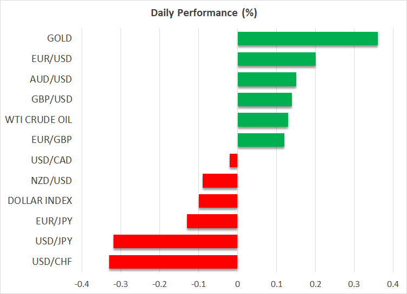
Task: Click the long red USD/JPY bar
Action: point(175,242)
